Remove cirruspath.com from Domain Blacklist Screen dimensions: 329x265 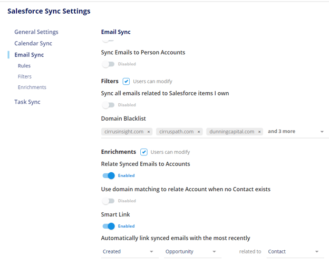[x=199, y=132]
